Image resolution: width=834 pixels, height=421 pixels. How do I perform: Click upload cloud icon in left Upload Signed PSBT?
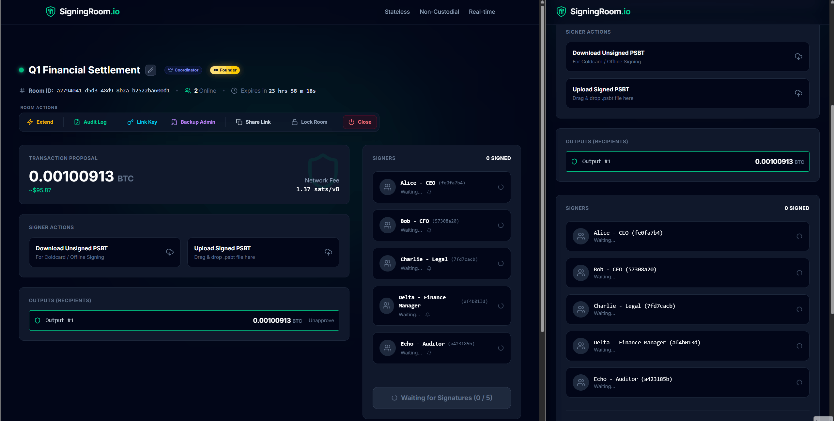point(328,252)
